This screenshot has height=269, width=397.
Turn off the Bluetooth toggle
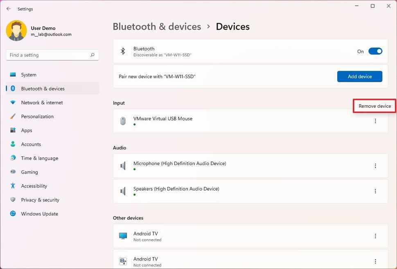coord(375,51)
